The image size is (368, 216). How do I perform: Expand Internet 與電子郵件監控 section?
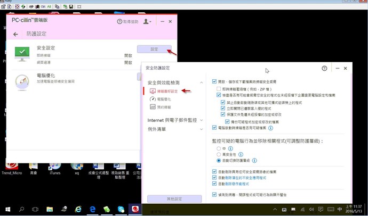(x=201, y=120)
